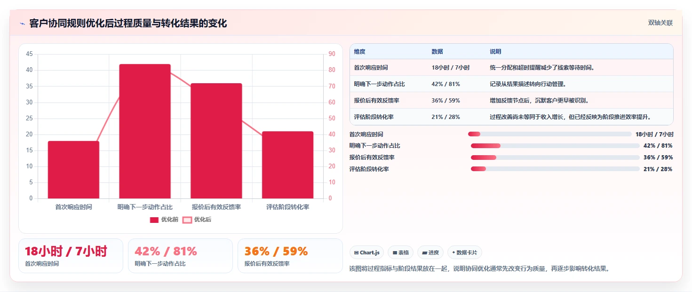
Task: Select the 评估阶段转化率 bar in the chart
Action: coord(288,165)
